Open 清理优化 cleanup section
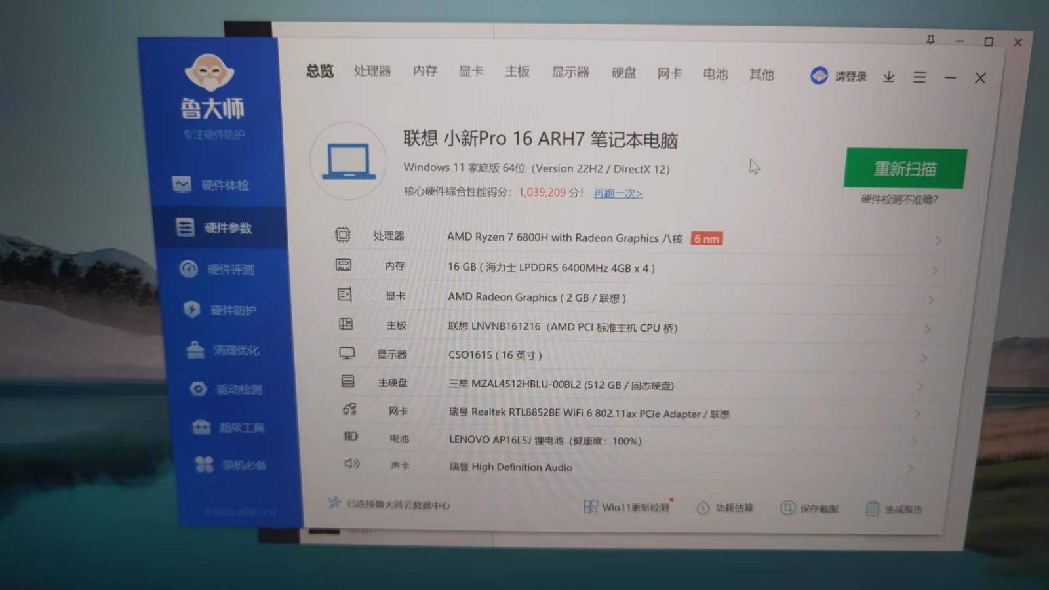1049x590 pixels. tap(223, 350)
